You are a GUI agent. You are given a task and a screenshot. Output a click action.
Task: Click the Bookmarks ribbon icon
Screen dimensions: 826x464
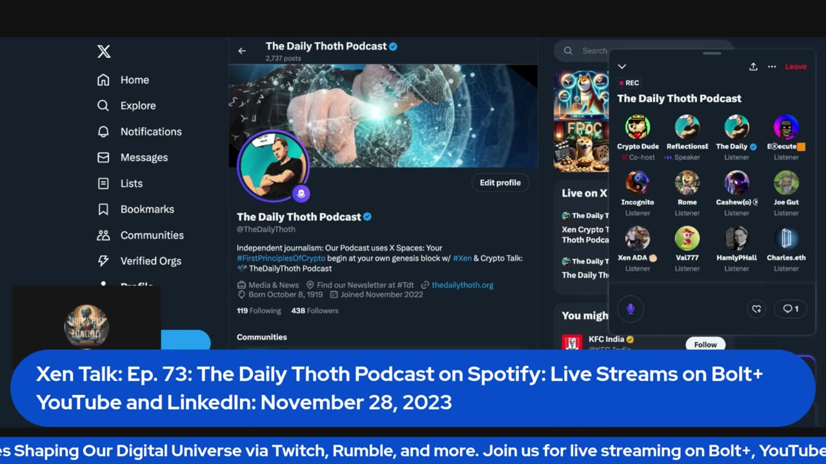tap(103, 209)
